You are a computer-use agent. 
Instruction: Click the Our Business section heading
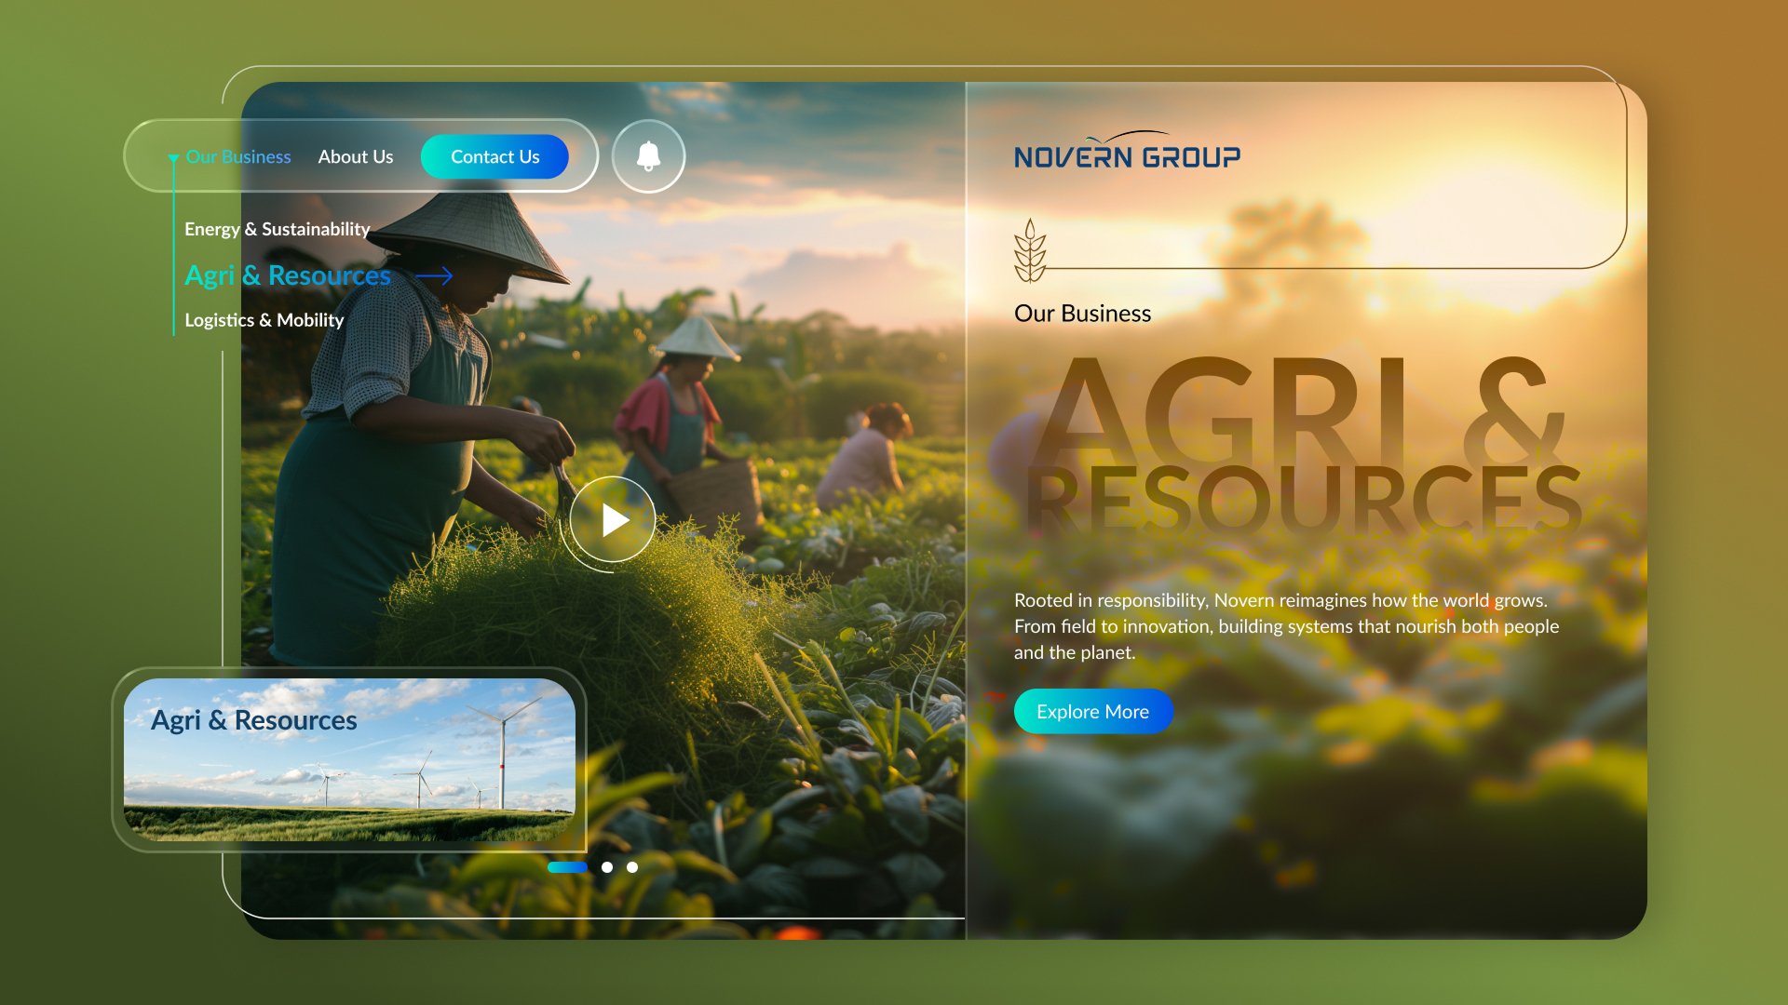(x=1082, y=314)
